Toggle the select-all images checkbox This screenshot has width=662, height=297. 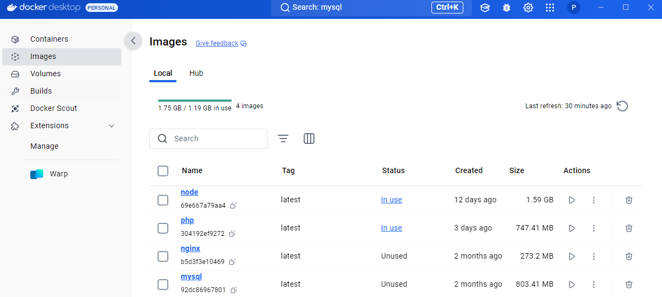(163, 171)
